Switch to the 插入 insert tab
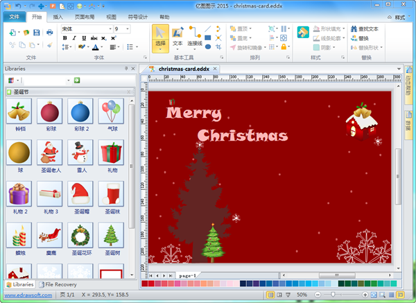Image resolution: width=416 pixels, height=303 pixels. [x=58, y=17]
